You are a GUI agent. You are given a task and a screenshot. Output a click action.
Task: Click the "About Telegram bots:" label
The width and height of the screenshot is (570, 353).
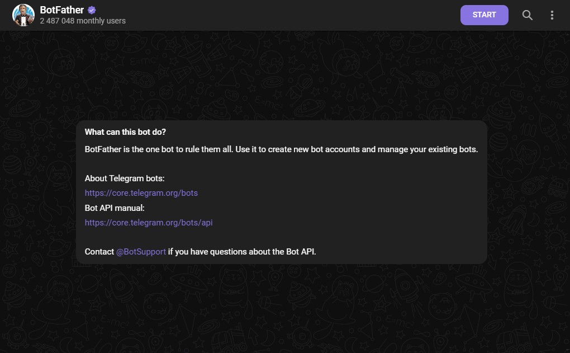[x=125, y=178]
